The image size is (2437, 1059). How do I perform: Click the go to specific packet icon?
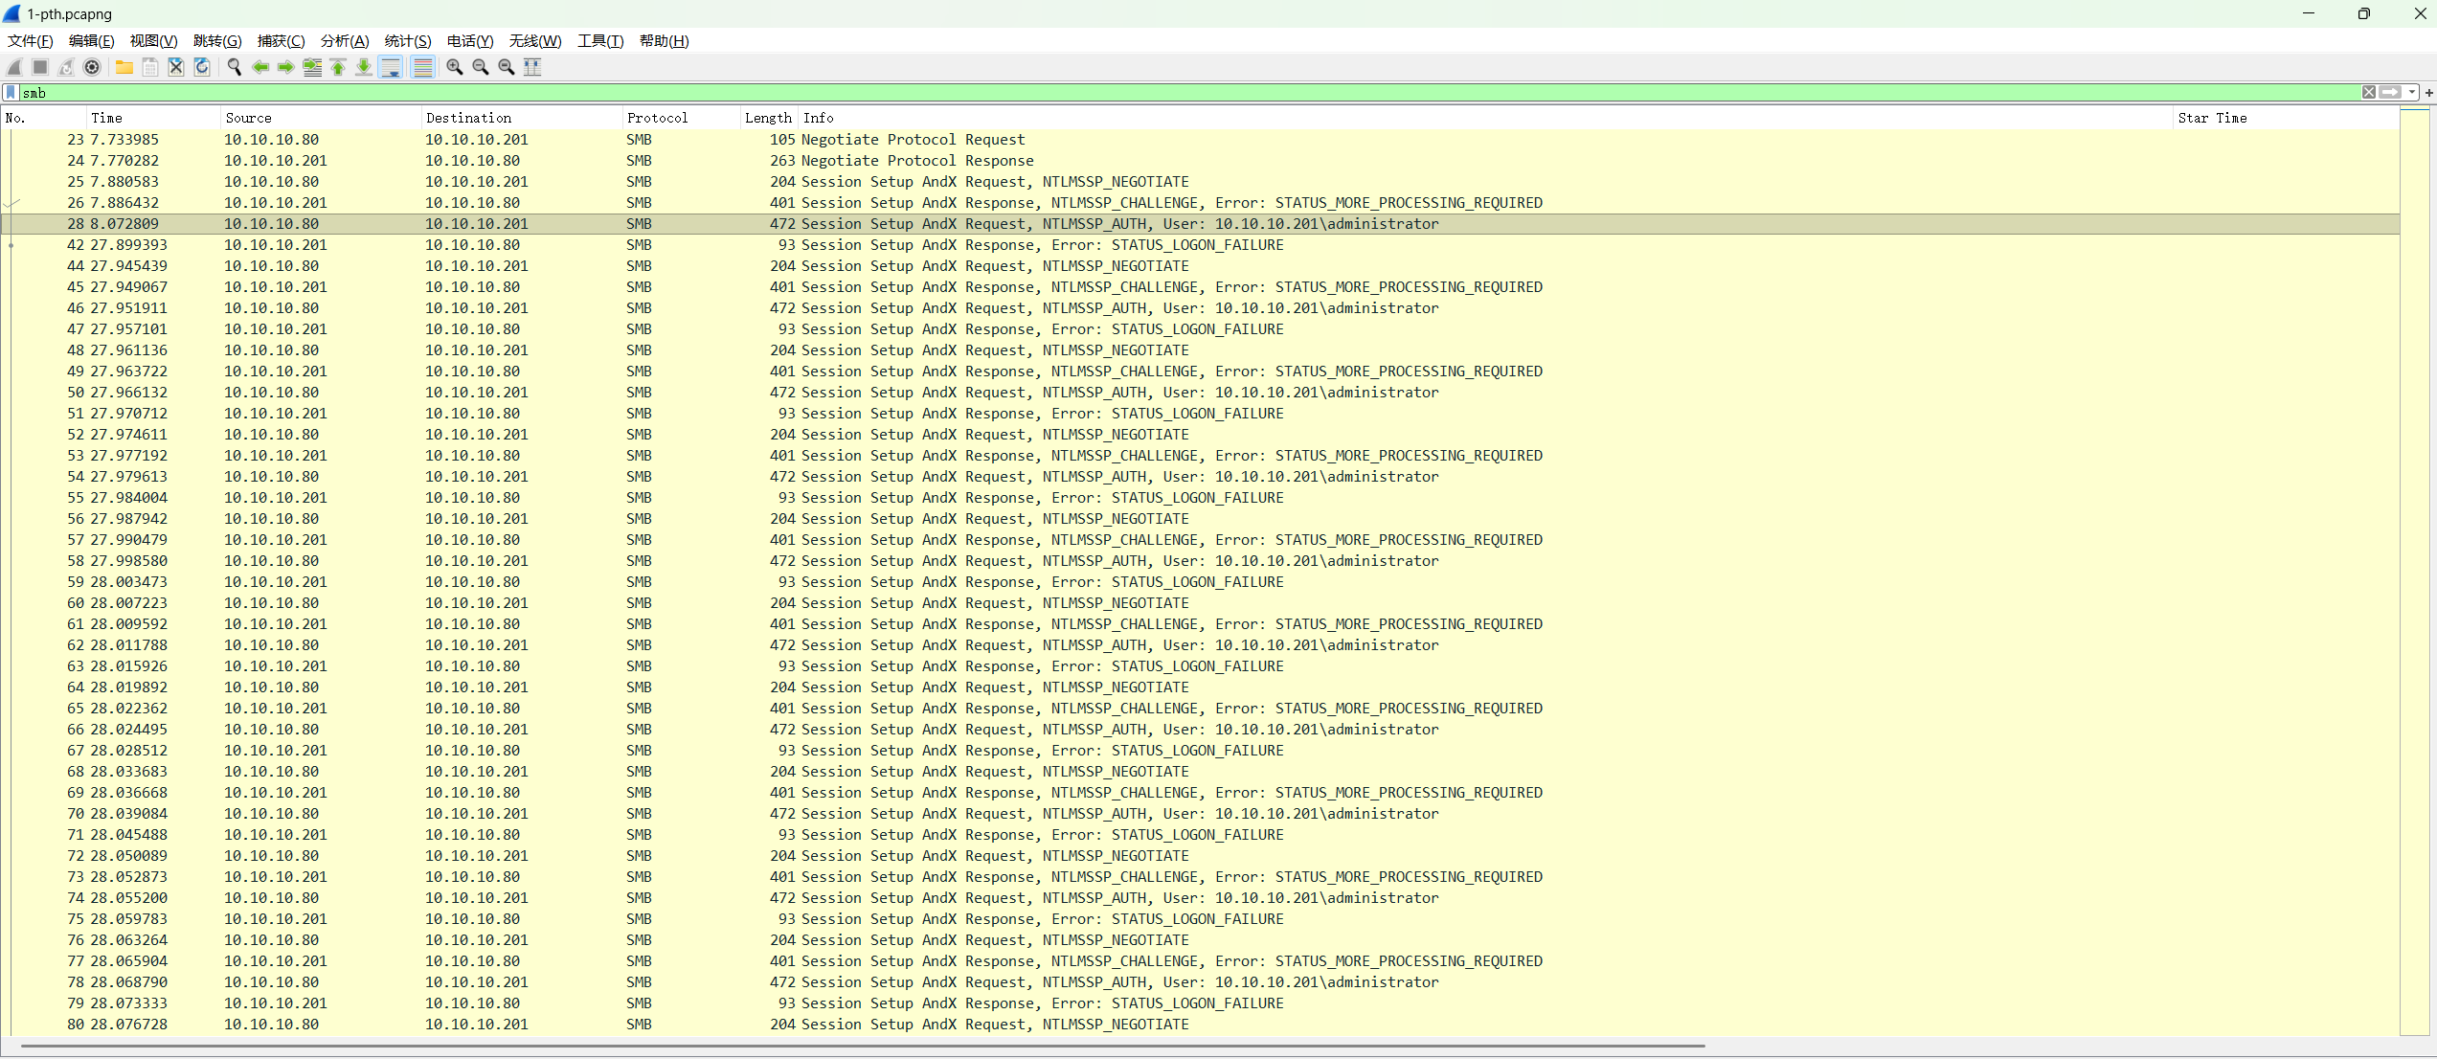[312, 67]
